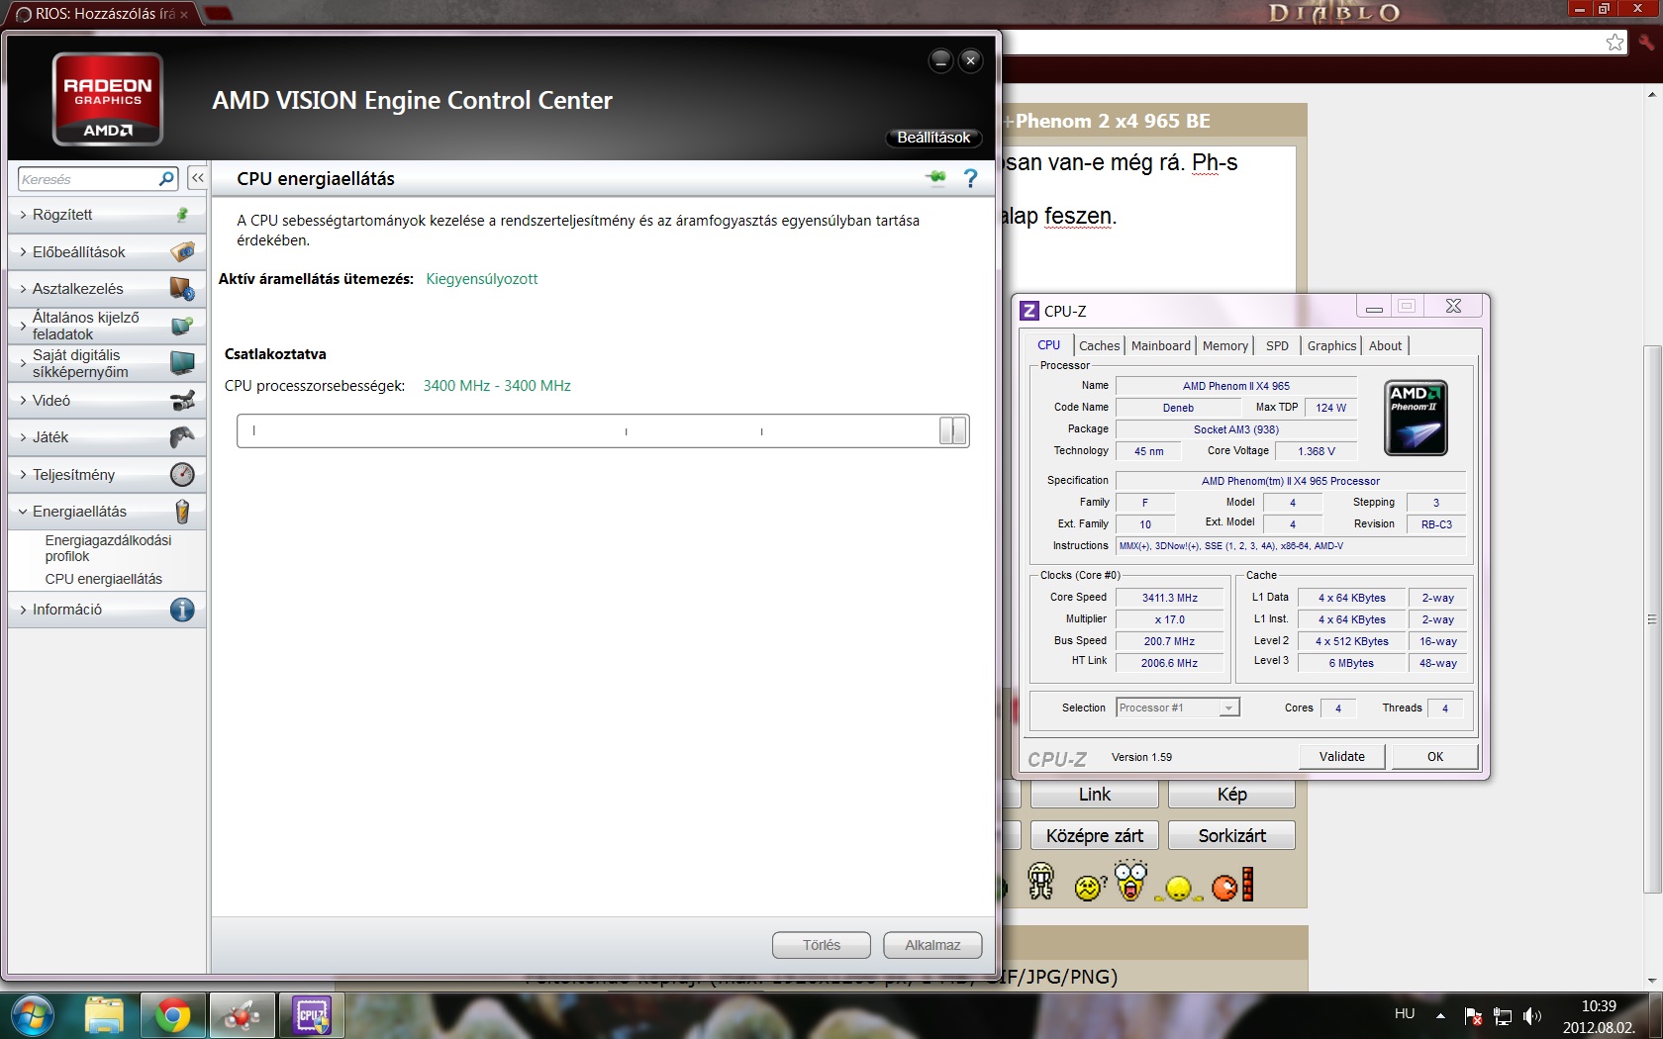Image resolution: width=1663 pixels, height=1039 pixels.
Task: Collapse the sidebar with the double-arrow button
Action: (197, 178)
